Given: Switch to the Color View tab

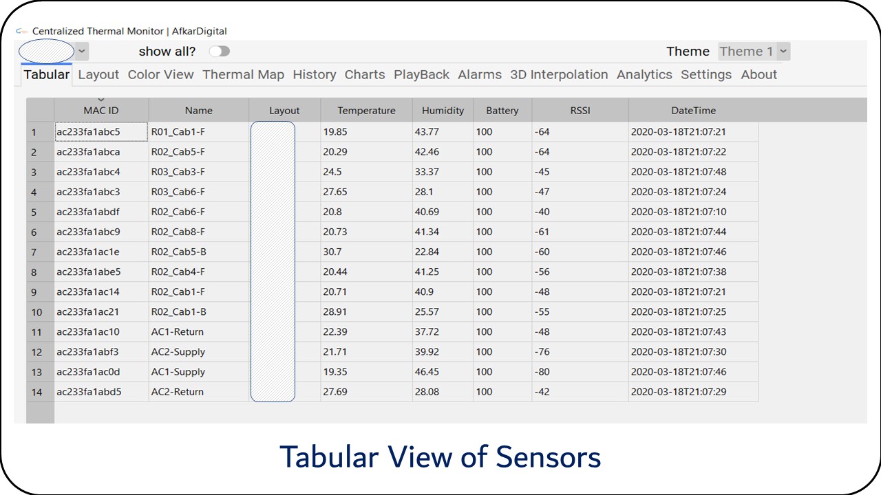Looking at the screenshot, I should (160, 75).
